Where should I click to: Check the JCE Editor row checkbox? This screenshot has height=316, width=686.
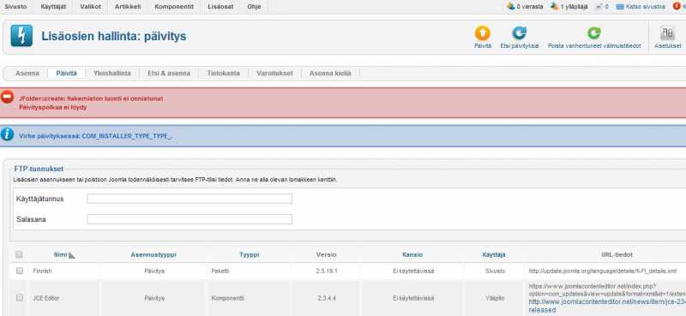click(x=19, y=298)
